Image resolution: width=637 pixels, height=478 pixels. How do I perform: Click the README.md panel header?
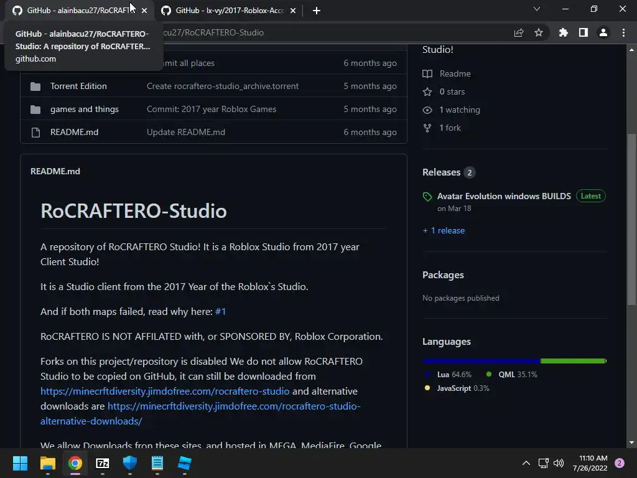[x=55, y=172]
